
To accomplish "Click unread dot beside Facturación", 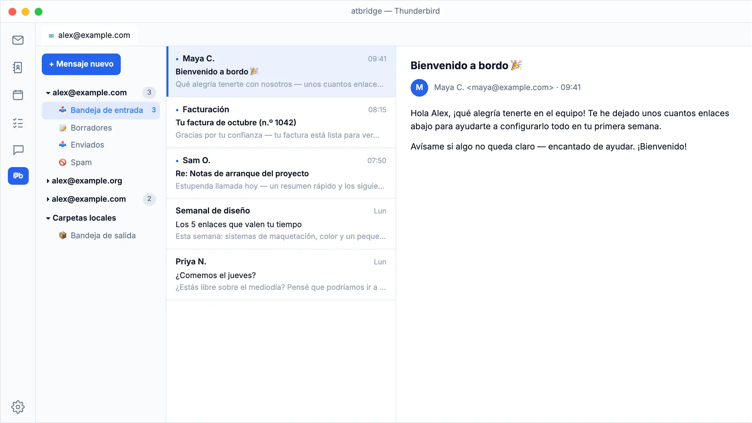I will [x=177, y=110].
